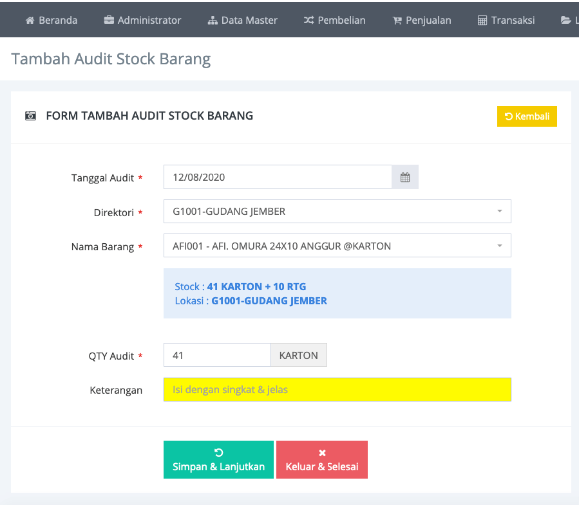The width and height of the screenshot is (579, 505).
Task: Click the Beranda home icon
Action: point(30,19)
